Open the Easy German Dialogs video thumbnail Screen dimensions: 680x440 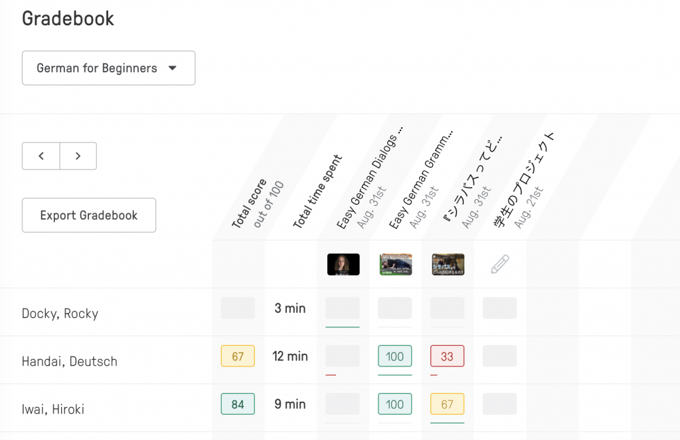(x=343, y=264)
